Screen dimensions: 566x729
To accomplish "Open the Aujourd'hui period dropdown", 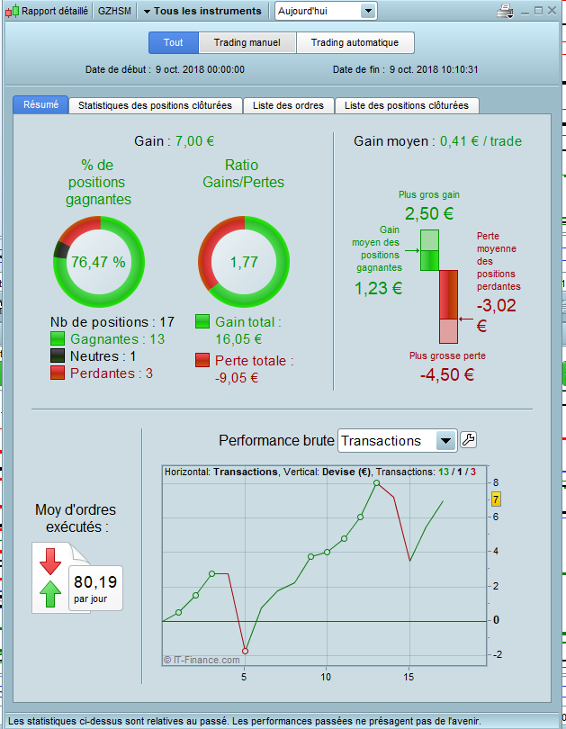I will tap(326, 11).
